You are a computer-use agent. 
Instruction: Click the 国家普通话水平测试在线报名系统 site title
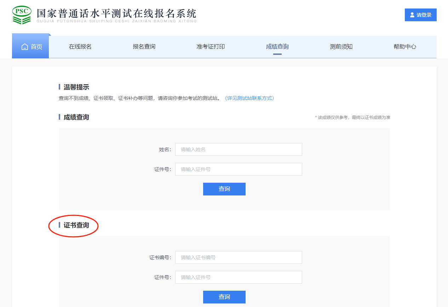coord(116,14)
